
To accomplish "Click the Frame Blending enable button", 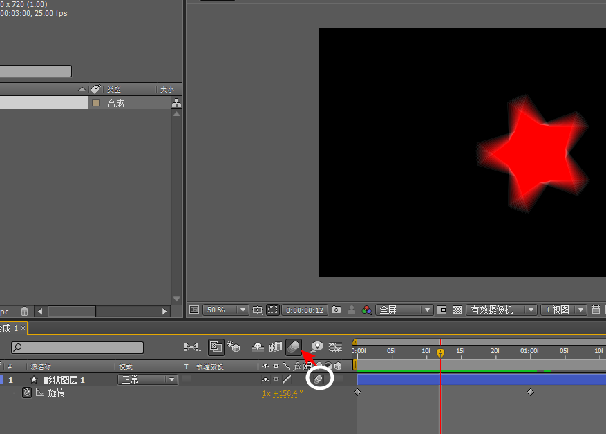I will coord(276,346).
